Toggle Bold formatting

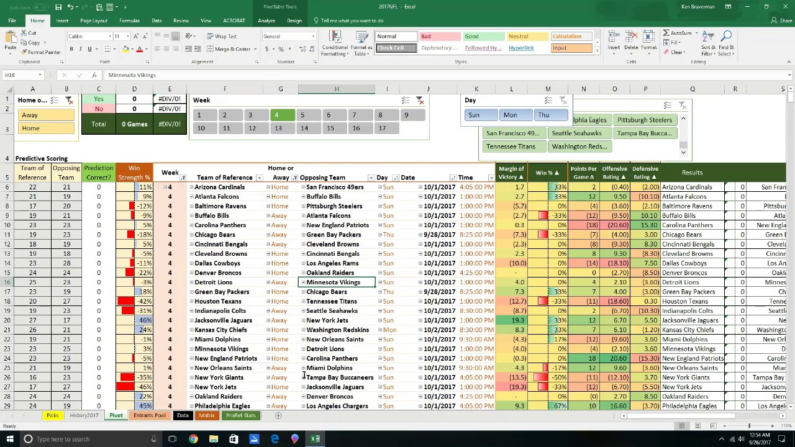click(x=71, y=49)
